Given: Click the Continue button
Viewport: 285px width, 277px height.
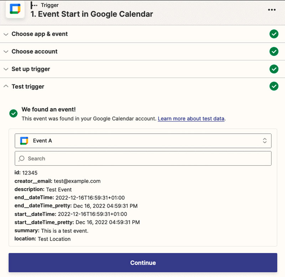Looking at the screenshot, I should [x=143, y=263].
